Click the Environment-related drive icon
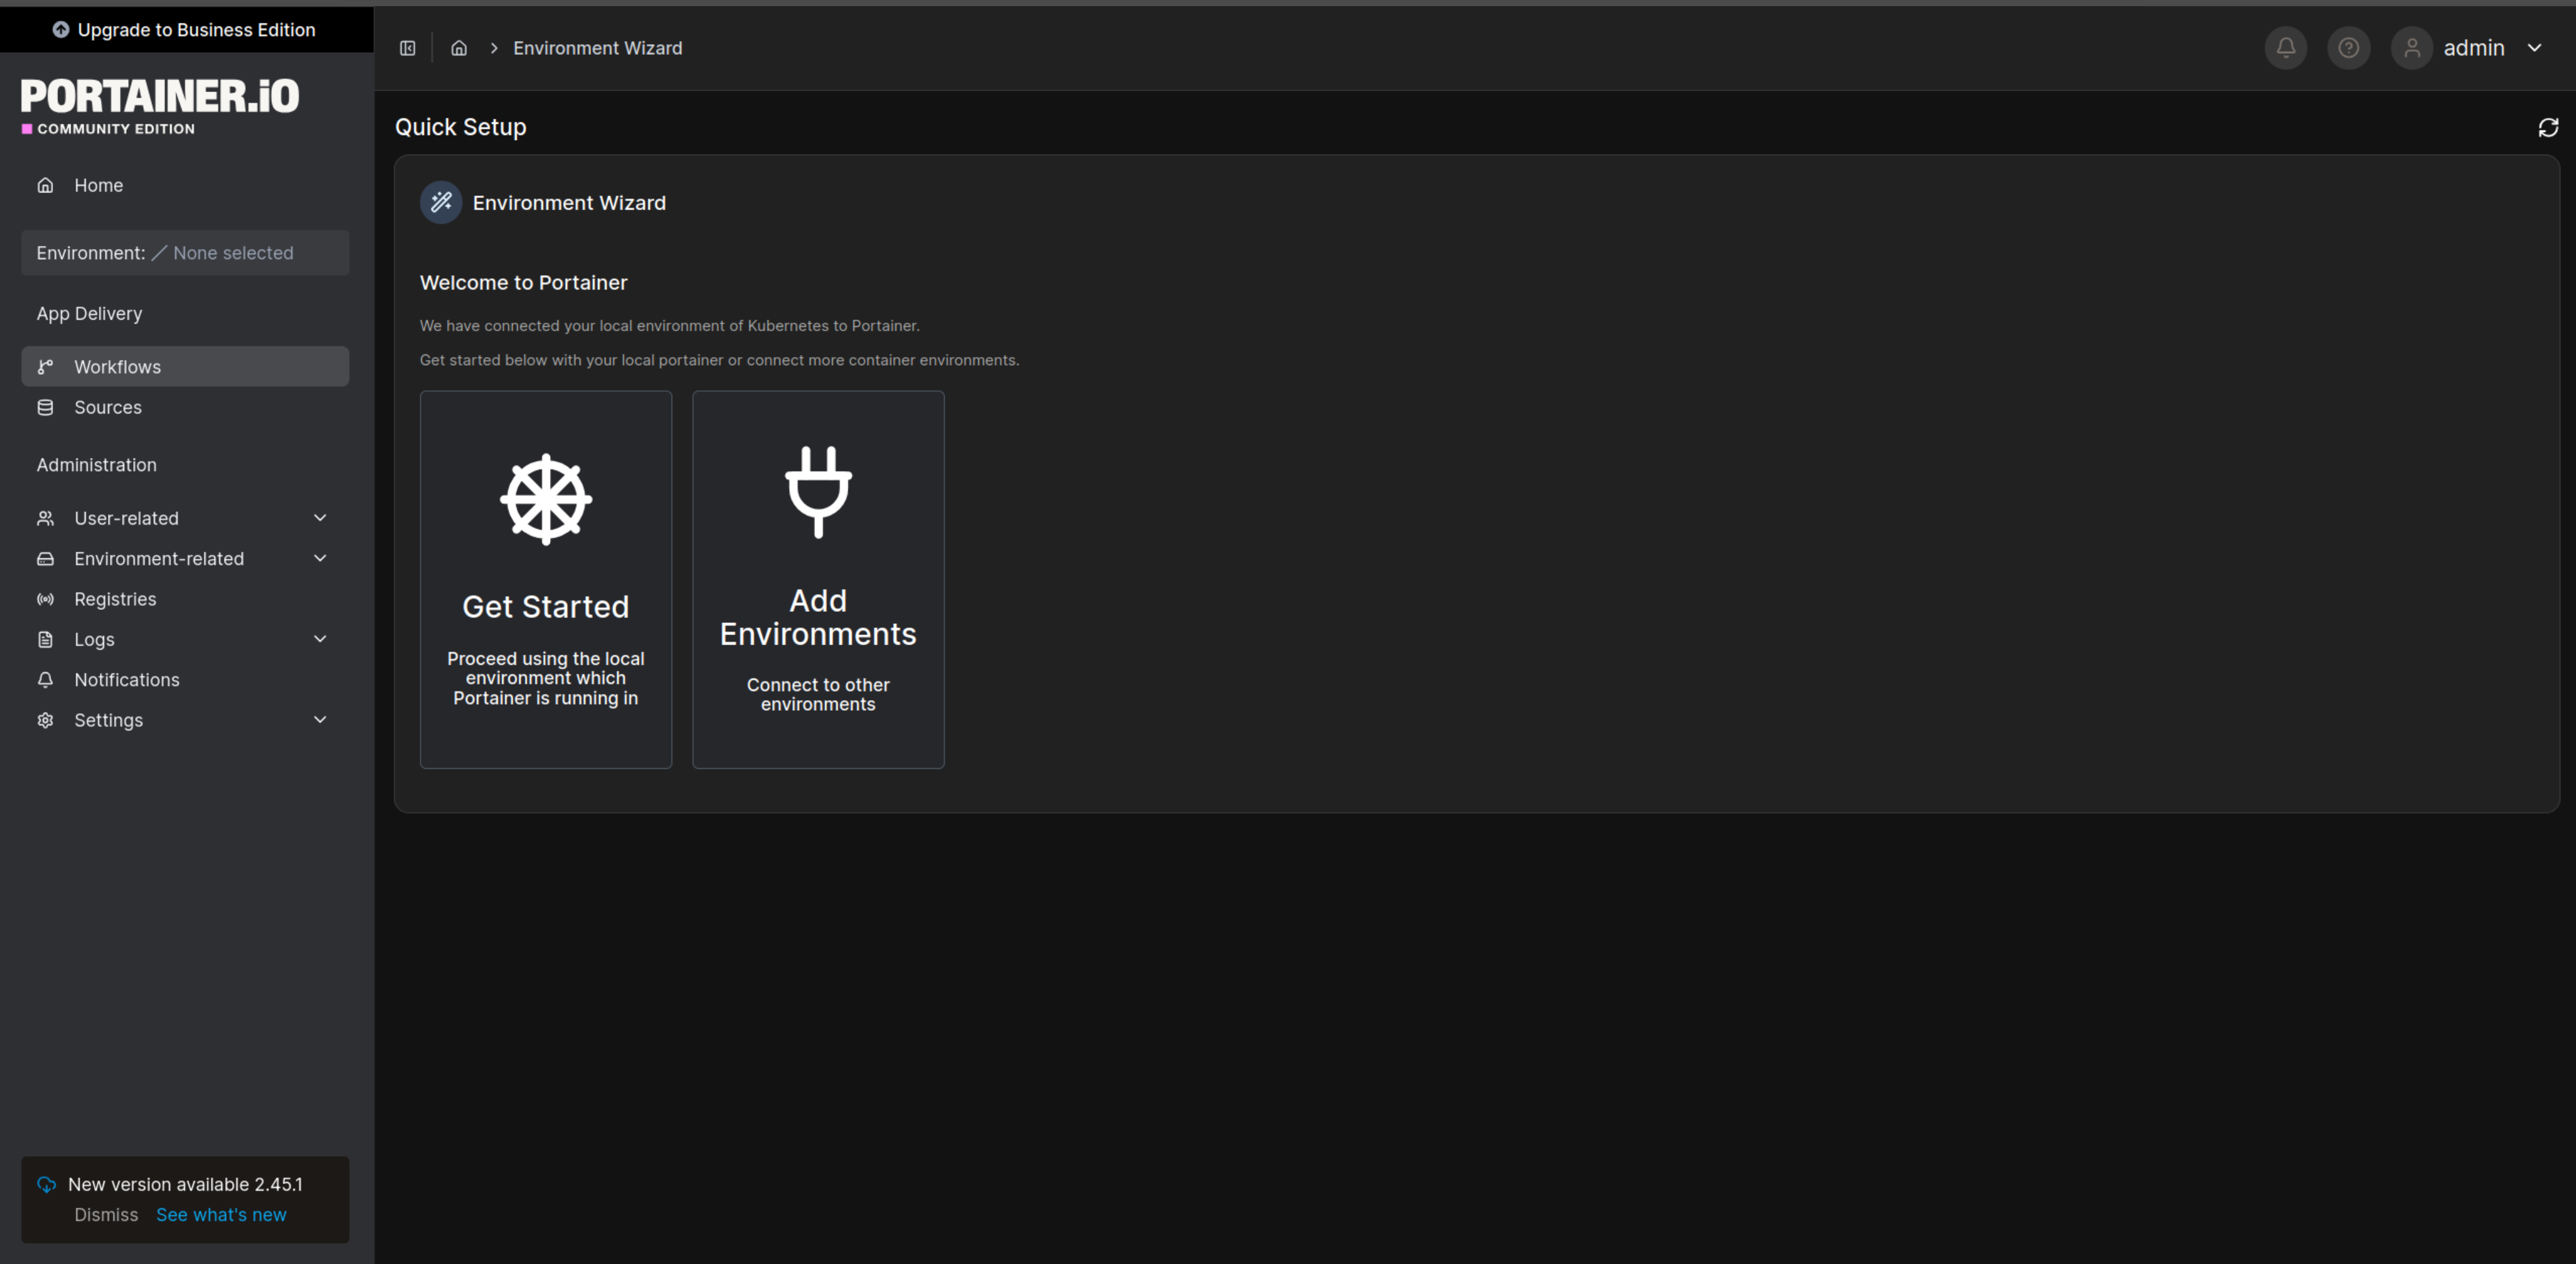 click(45, 559)
